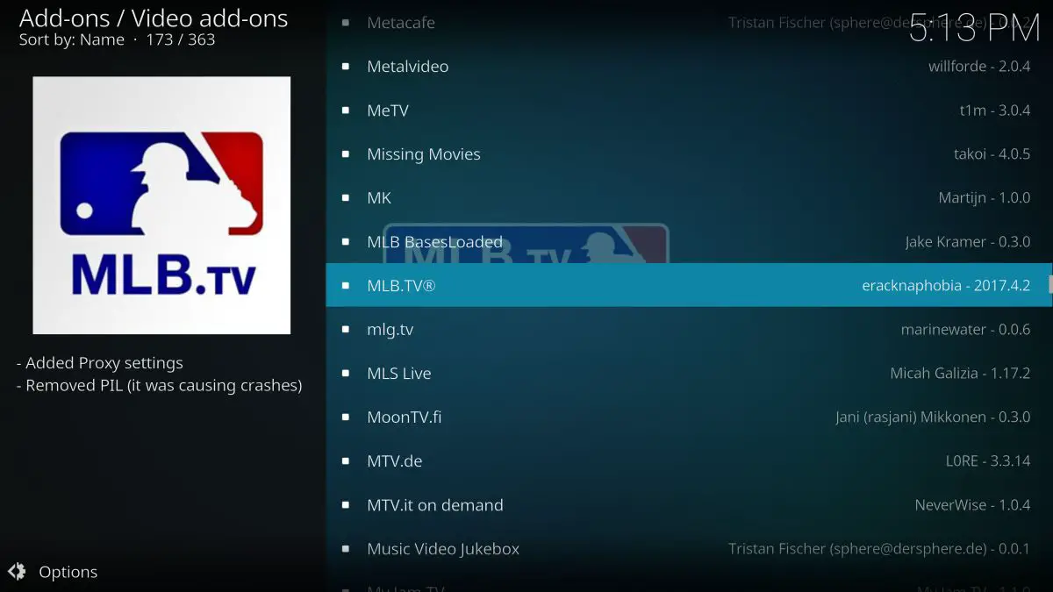
Task: Choose the MeTV add-on
Action: [x=689, y=111]
